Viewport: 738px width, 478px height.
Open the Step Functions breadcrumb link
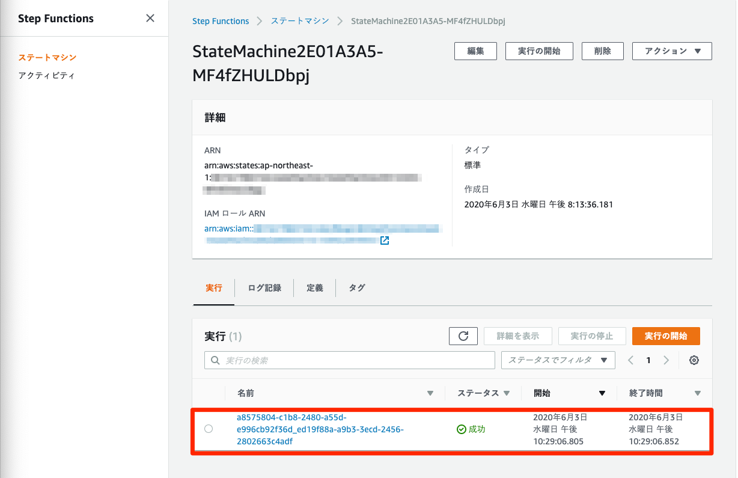click(221, 21)
